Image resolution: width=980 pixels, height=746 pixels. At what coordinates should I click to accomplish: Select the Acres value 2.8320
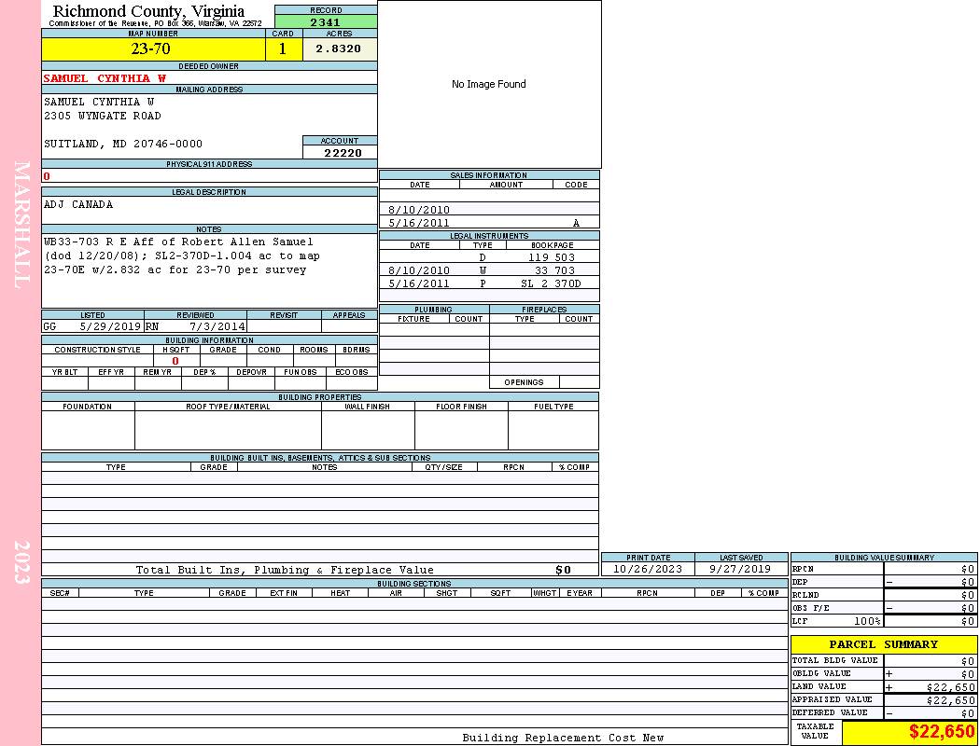(339, 49)
